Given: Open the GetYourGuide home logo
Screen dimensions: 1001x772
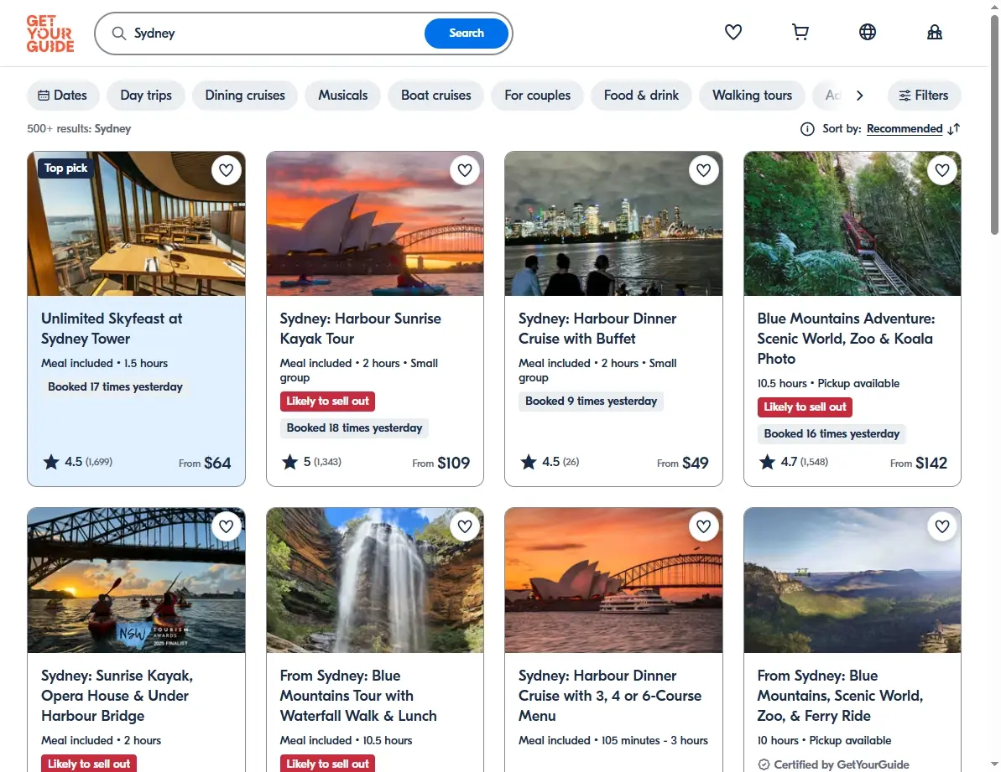Looking at the screenshot, I should 50,34.
